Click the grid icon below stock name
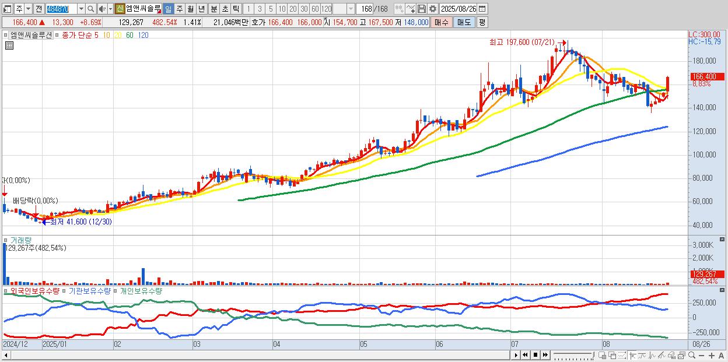 [x=8, y=44]
